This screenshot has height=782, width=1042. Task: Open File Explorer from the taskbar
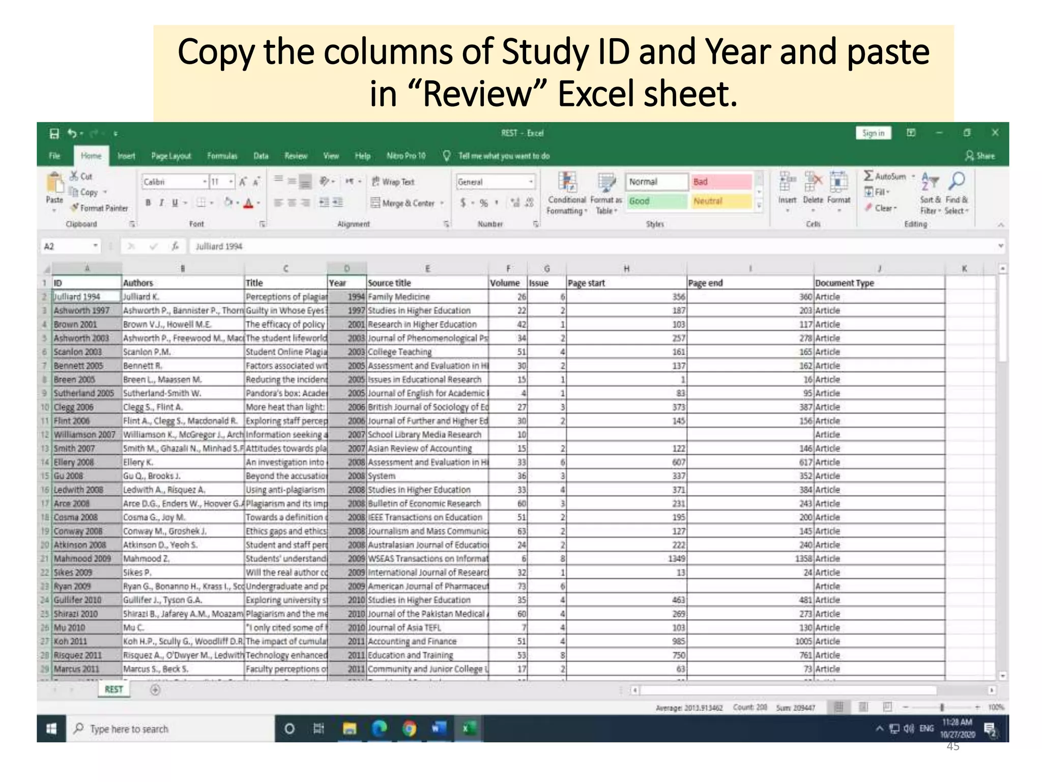coord(350,729)
